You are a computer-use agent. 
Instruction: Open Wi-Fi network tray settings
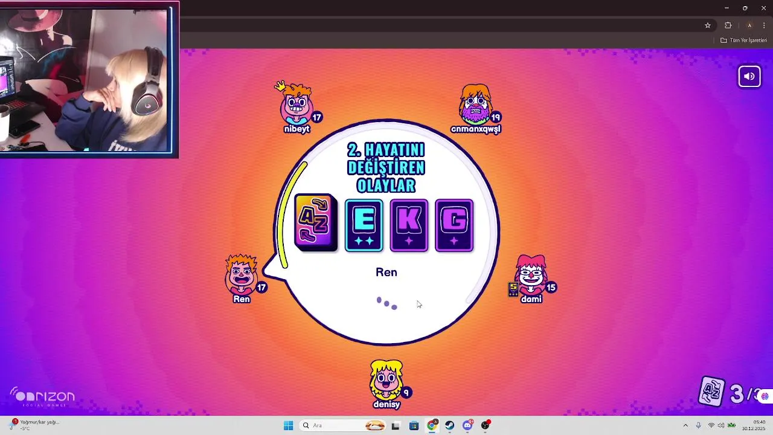pyautogui.click(x=711, y=425)
